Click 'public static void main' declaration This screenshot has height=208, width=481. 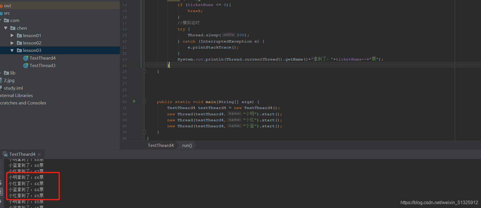[x=186, y=102]
